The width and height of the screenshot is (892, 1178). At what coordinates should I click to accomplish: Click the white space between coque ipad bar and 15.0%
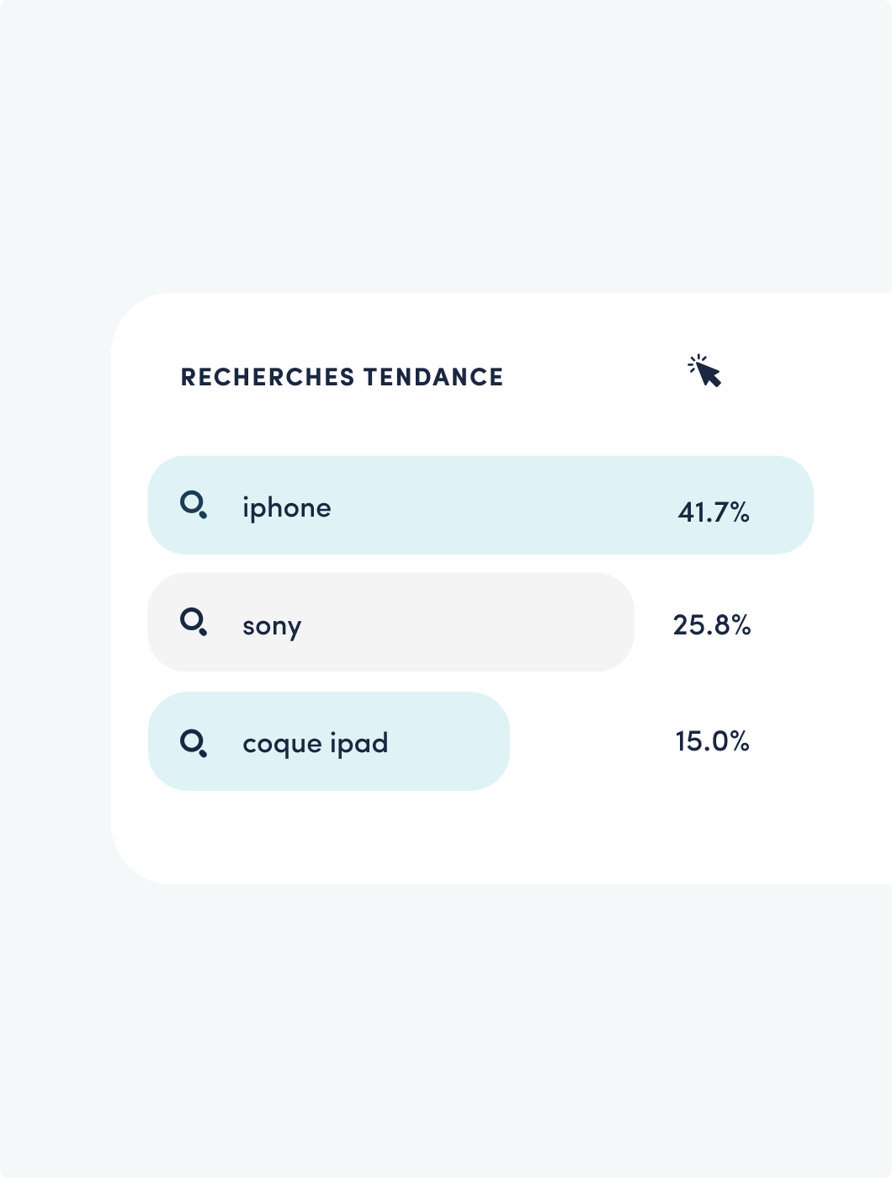click(x=589, y=741)
